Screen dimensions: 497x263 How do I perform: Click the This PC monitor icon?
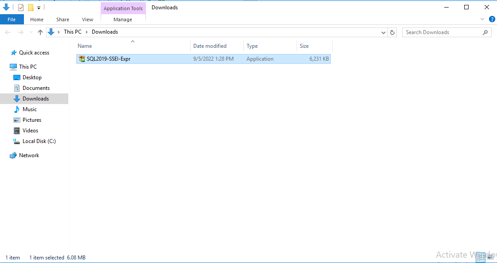[x=13, y=67]
